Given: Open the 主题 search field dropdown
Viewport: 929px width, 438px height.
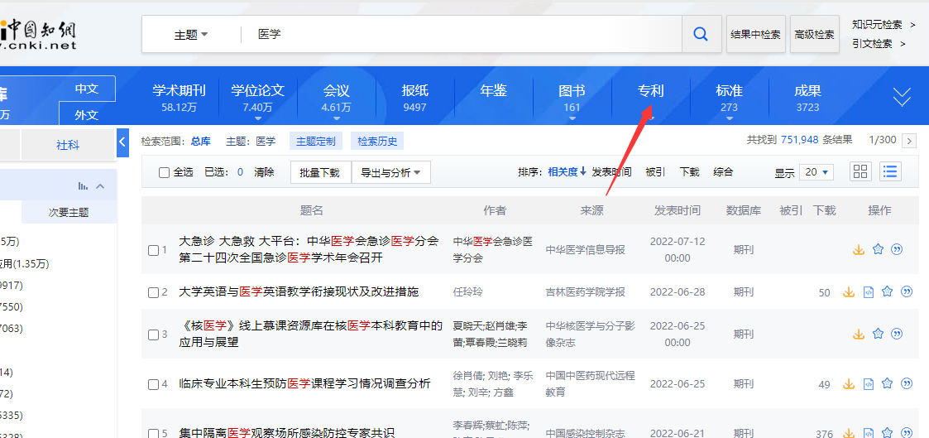Looking at the screenshot, I should point(191,35).
